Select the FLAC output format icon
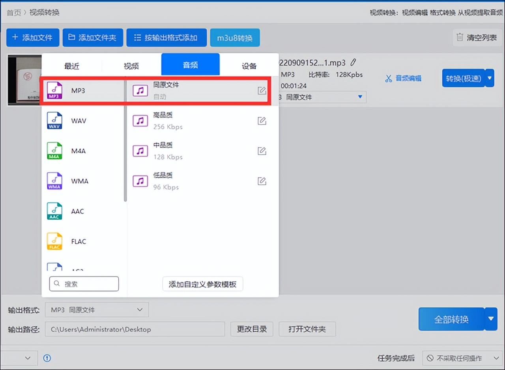 click(x=54, y=241)
